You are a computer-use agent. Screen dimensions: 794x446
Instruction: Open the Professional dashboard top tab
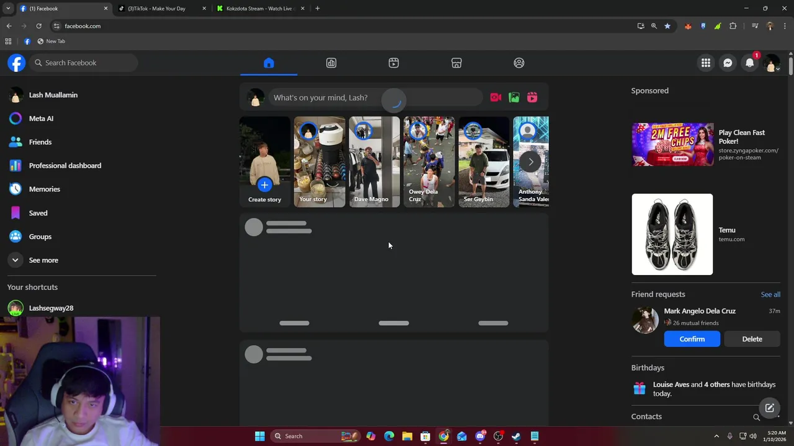(x=331, y=63)
